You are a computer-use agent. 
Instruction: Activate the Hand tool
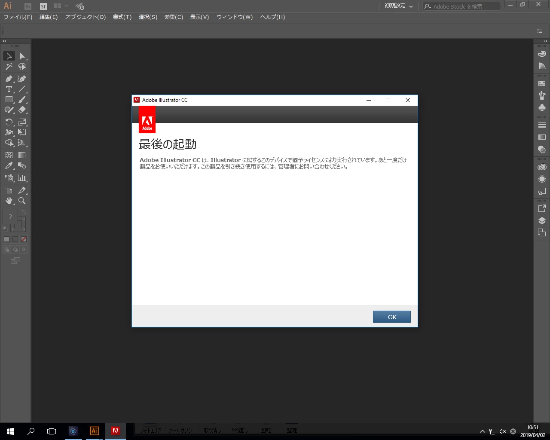tap(9, 201)
